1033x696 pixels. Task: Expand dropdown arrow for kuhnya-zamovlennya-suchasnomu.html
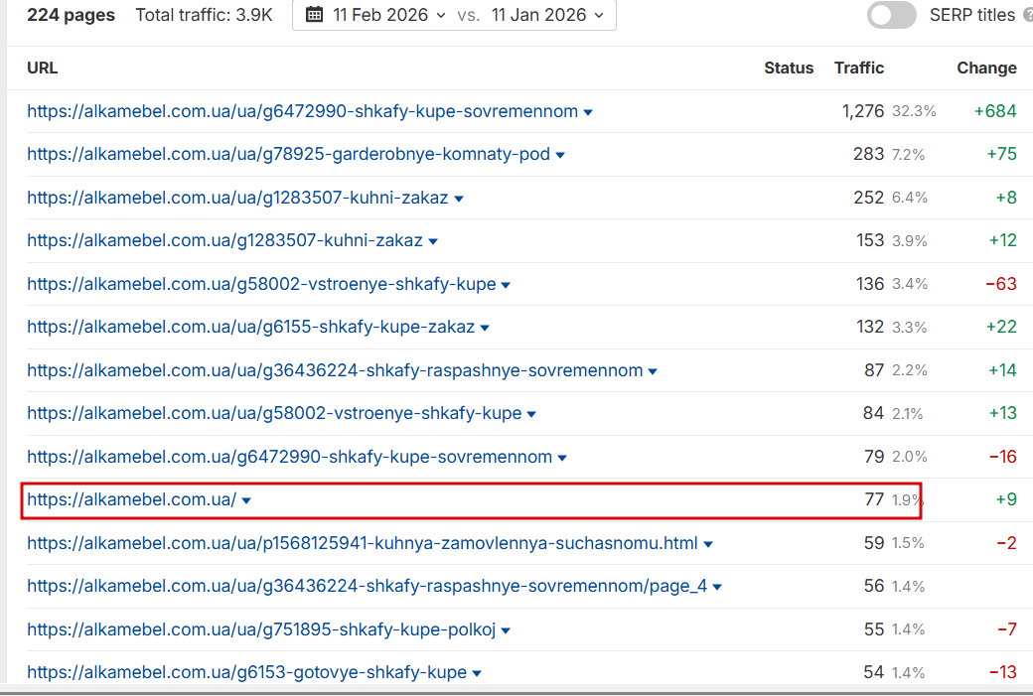click(x=708, y=544)
